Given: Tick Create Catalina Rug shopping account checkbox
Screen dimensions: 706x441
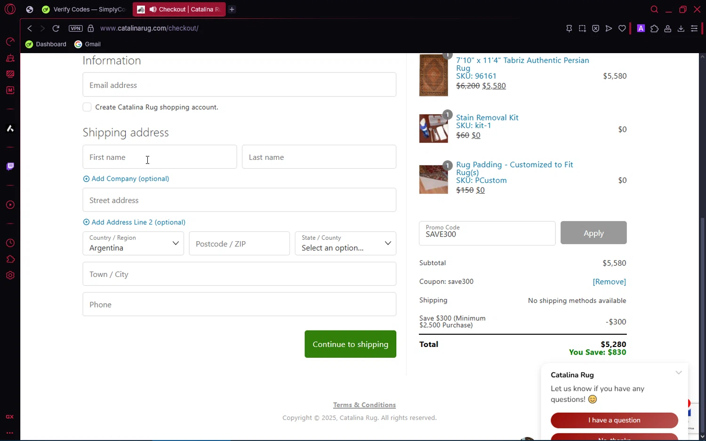Looking at the screenshot, I should tap(87, 107).
